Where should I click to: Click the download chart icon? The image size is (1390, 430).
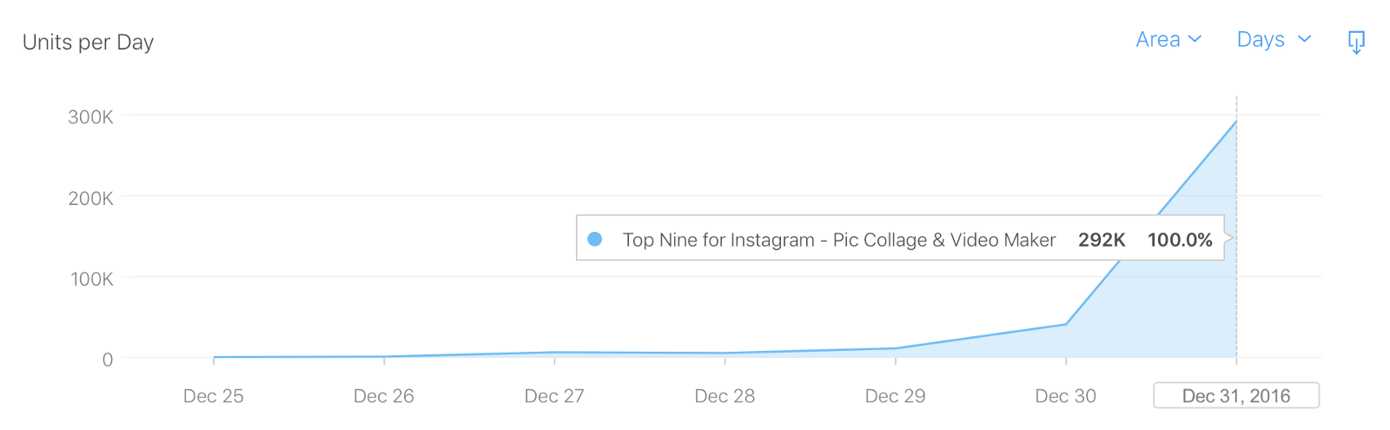pyautogui.click(x=1356, y=42)
